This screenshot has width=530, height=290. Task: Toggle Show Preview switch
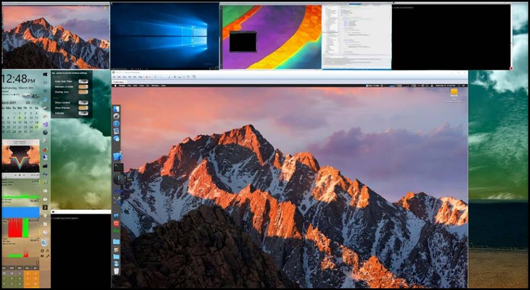(83, 108)
